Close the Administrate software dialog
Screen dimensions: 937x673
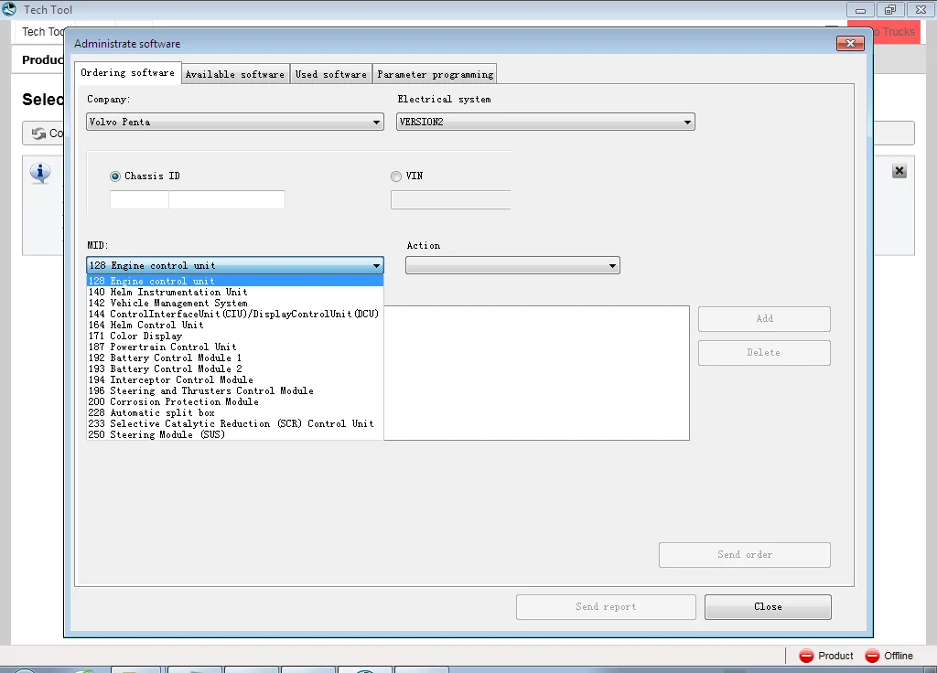click(850, 44)
